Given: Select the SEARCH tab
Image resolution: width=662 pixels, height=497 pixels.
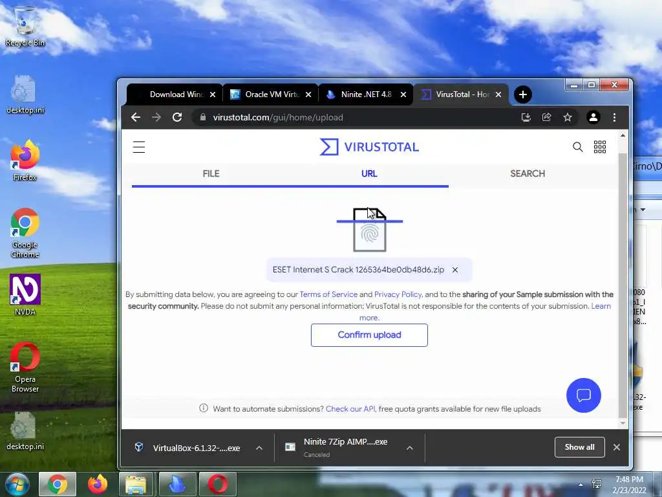Looking at the screenshot, I should pyautogui.click(x=528, y=173).
